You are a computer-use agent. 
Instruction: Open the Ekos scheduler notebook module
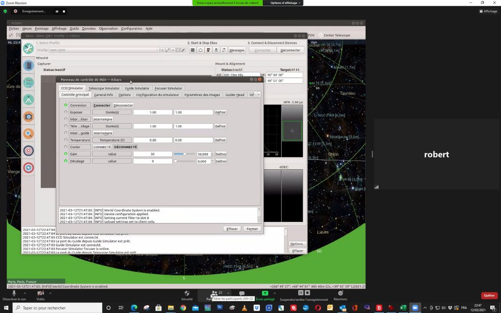click(28, 66)
